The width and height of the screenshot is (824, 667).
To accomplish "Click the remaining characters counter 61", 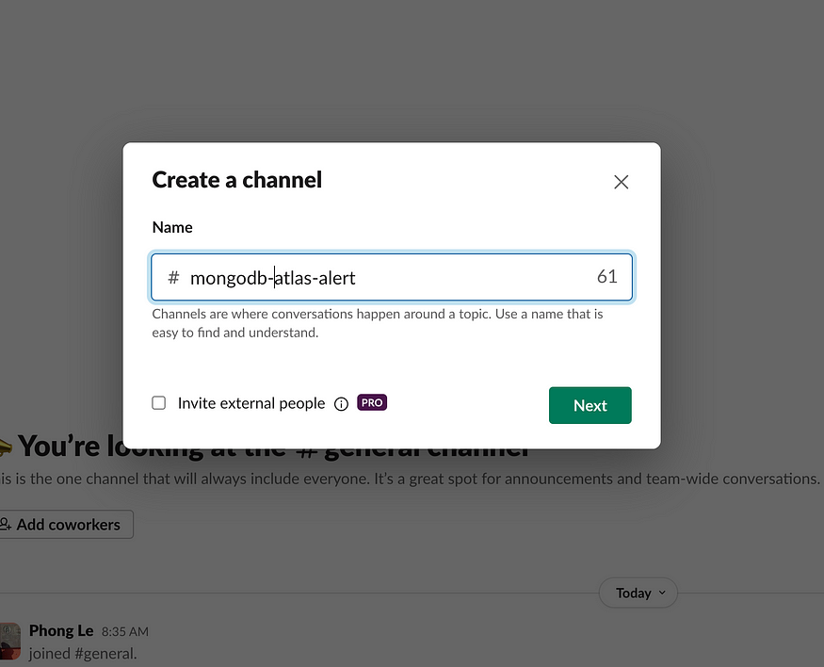I will [x=607, y=276].
